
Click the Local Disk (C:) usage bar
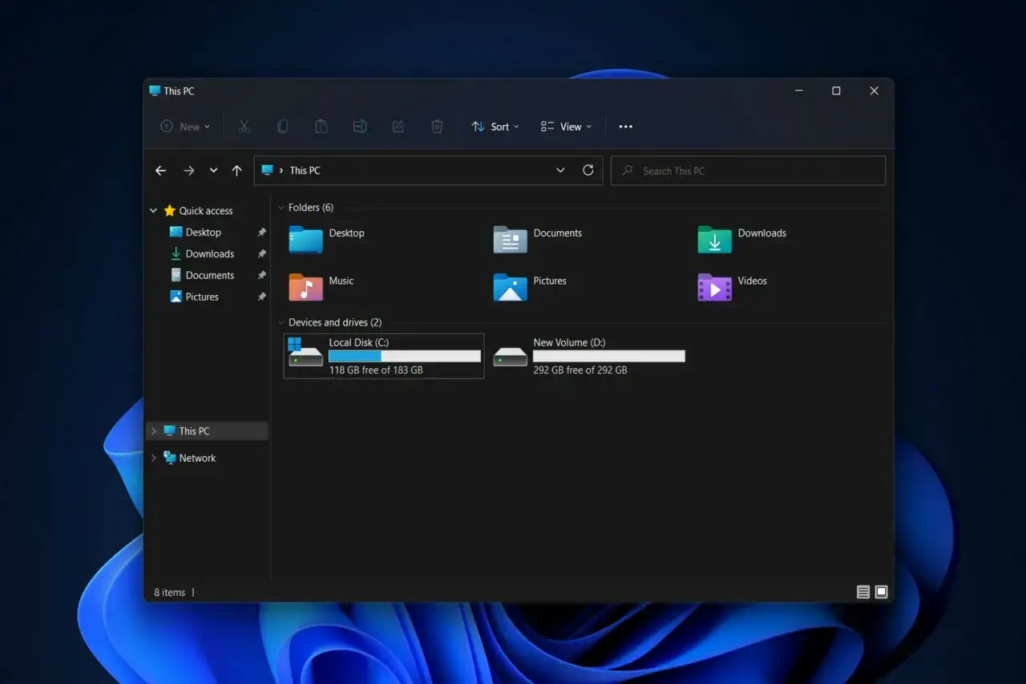coord(405,356)
